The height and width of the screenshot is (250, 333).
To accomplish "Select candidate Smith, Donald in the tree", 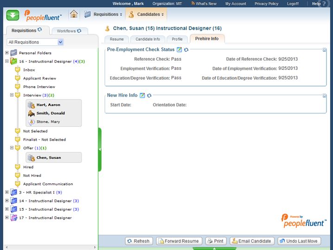I will 51,113.
